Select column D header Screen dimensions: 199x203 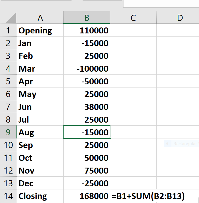point(180,18)
